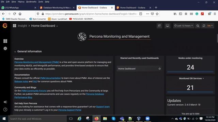The height and width of the screenshot is (122, 218).
Task: Open the History menu
Action: click(21, 2)
